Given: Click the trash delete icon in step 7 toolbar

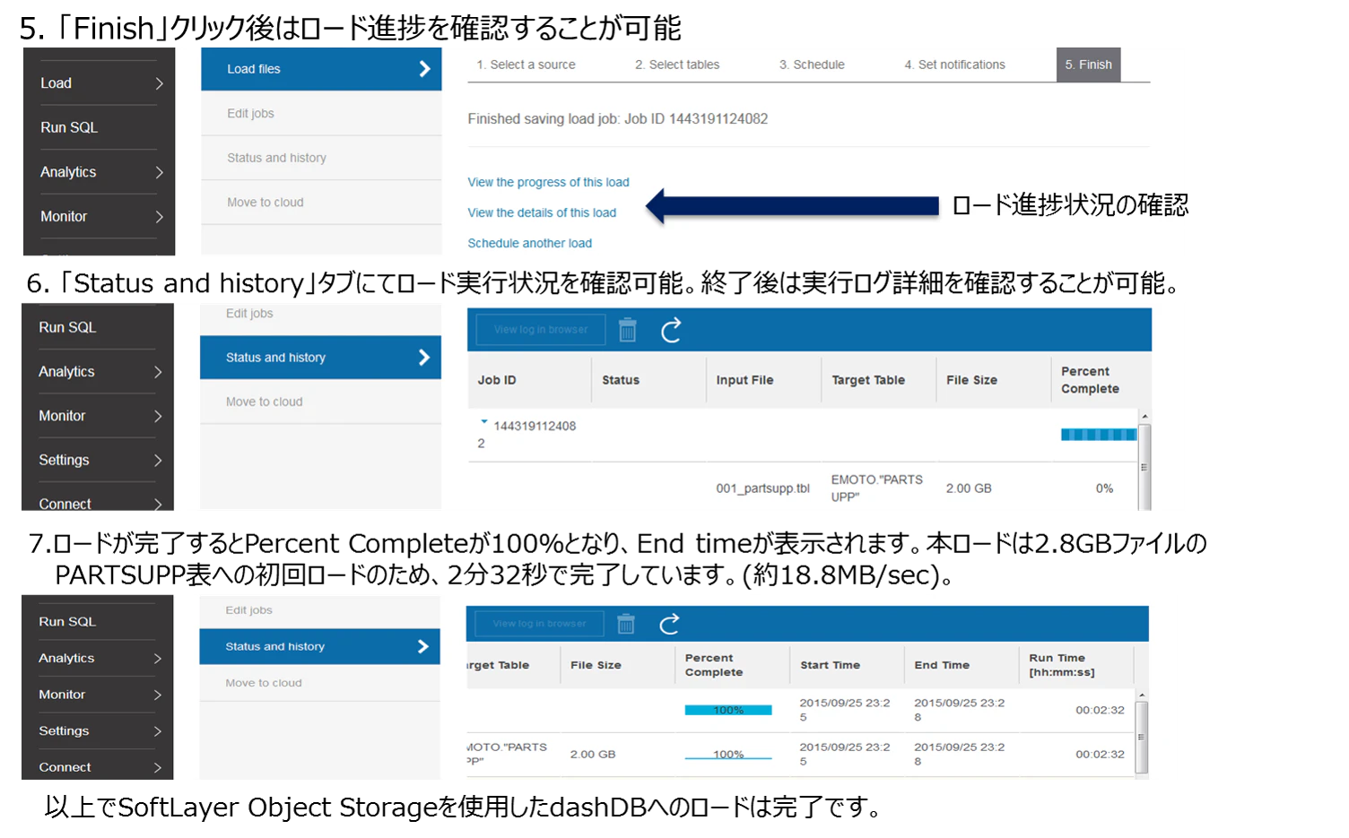Looking at the screenshot, I should (626, 623).
